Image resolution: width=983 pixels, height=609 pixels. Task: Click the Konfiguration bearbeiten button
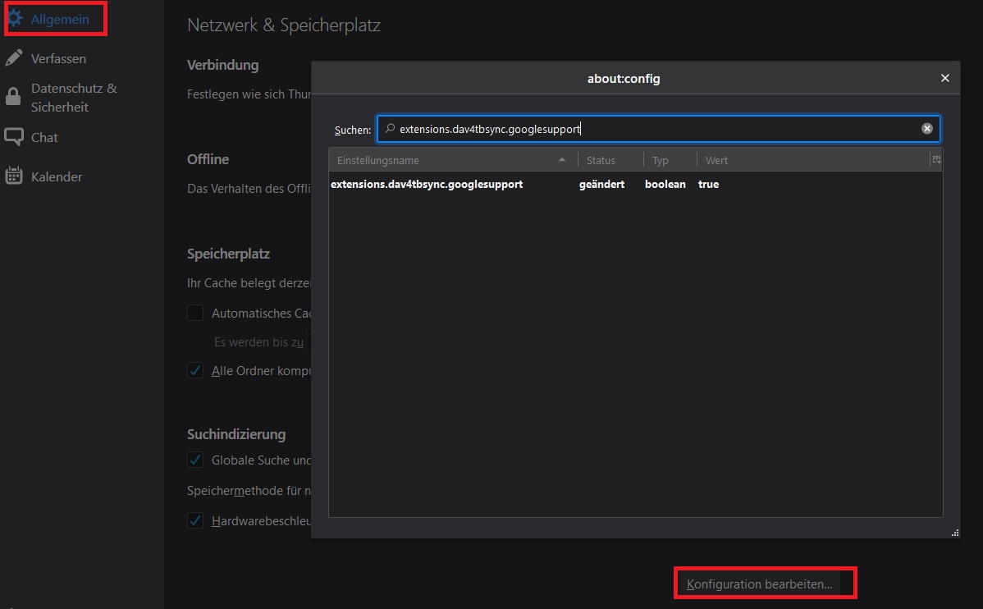tap(759, 584)
